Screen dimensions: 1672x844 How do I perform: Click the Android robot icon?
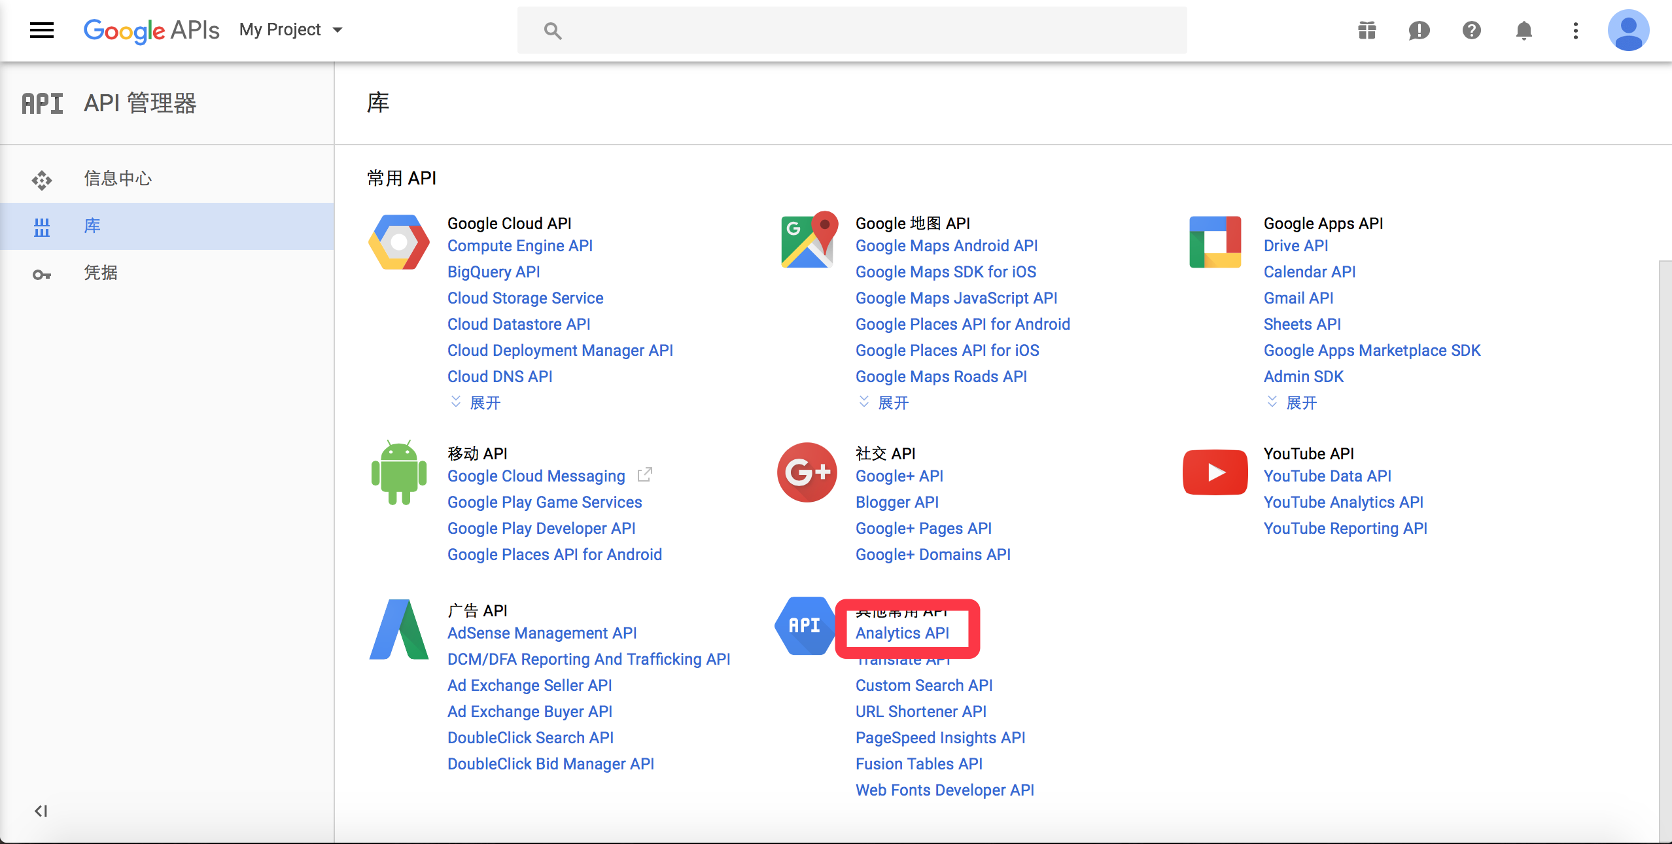click(399, 472)
